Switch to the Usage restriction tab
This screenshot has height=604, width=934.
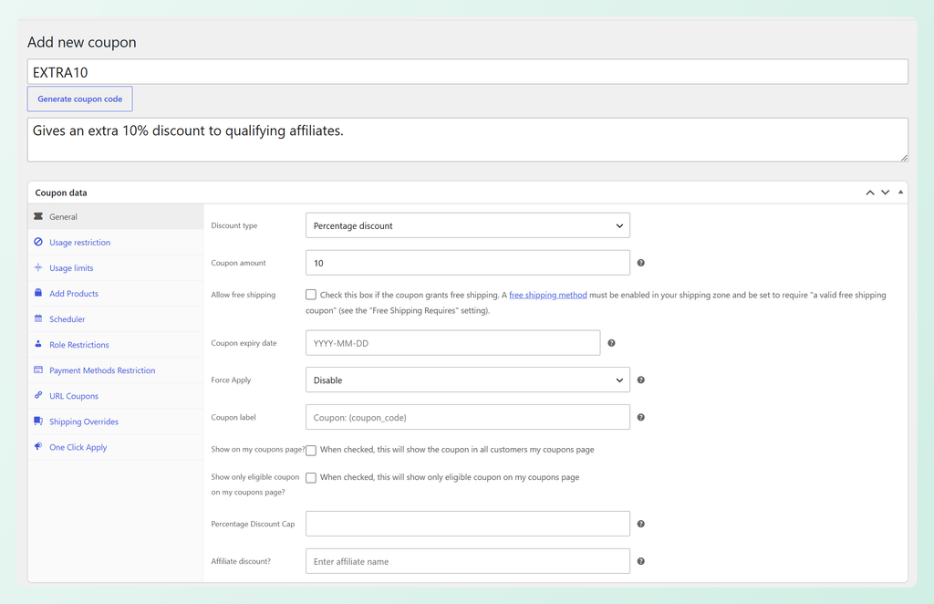[116, 243]
